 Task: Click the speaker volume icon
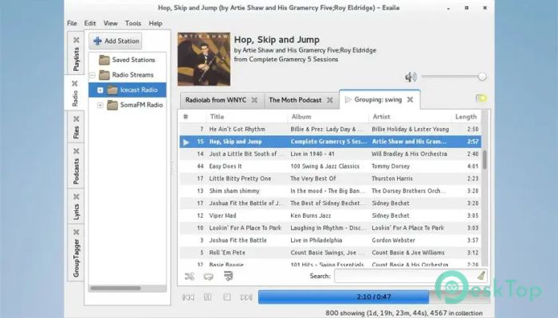(411, 76)
